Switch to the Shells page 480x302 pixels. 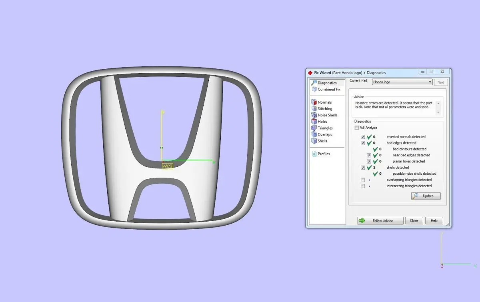(x=319, y=141)
